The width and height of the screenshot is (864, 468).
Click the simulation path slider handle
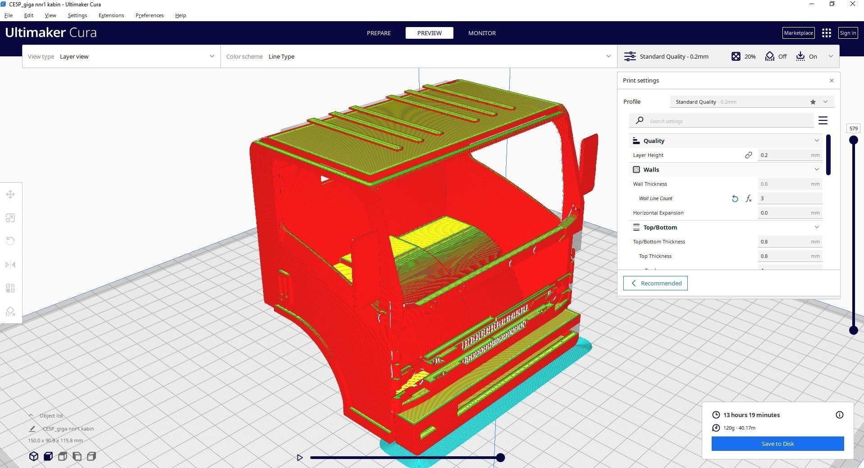click(x=500, y=458)
